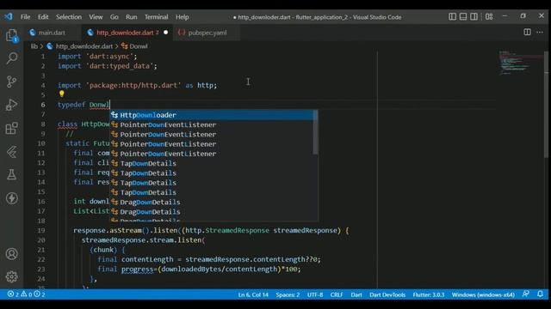Image resolution: width=551 pixels, height=309 pixels.
Task: Change encoding via UTF-8 status item
Action: tap(315, 294)
